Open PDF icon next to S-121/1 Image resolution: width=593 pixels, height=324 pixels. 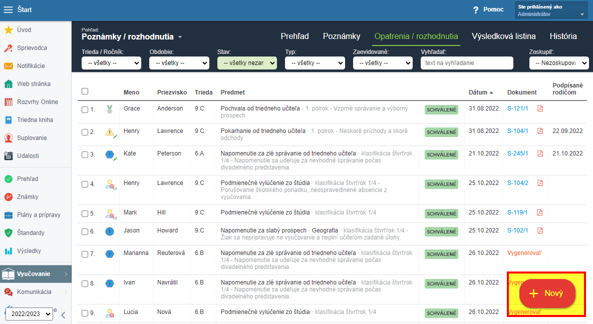(540, 109)
